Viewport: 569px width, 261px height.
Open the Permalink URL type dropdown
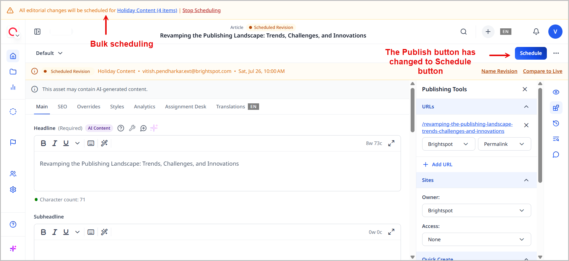[504, 144]
